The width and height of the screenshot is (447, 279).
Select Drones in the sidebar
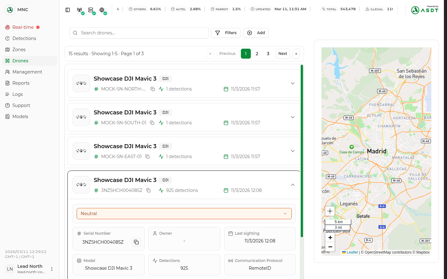click(x=29, y=61)
